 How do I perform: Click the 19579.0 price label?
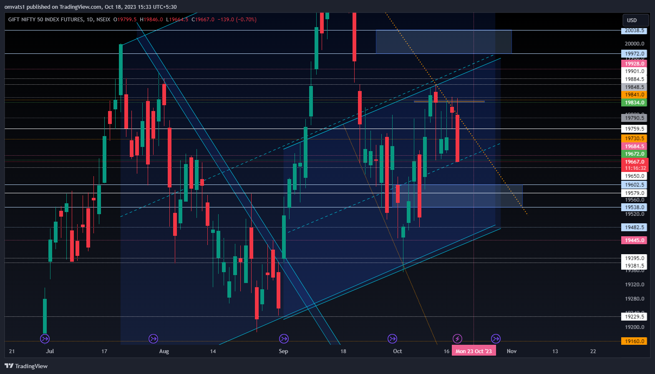tap(634, 193)
